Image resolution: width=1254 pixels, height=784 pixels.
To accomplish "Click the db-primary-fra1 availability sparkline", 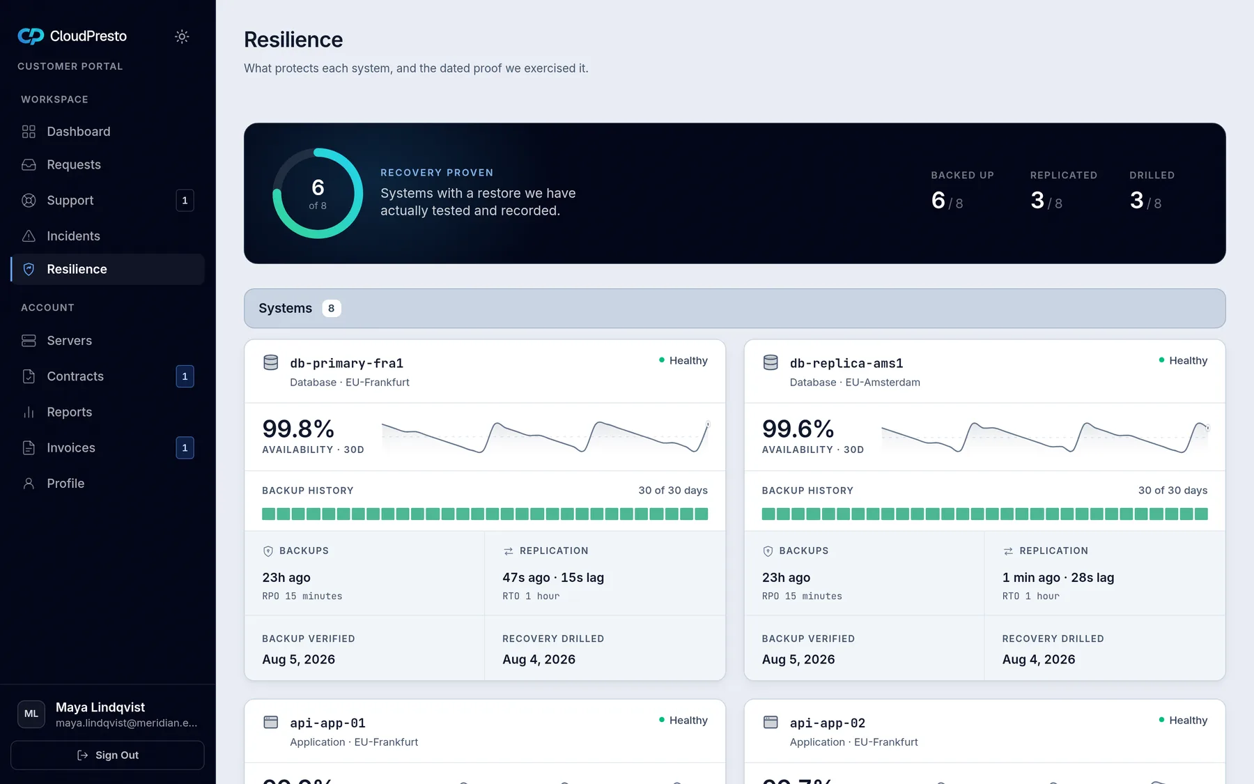I will (545, 438).
